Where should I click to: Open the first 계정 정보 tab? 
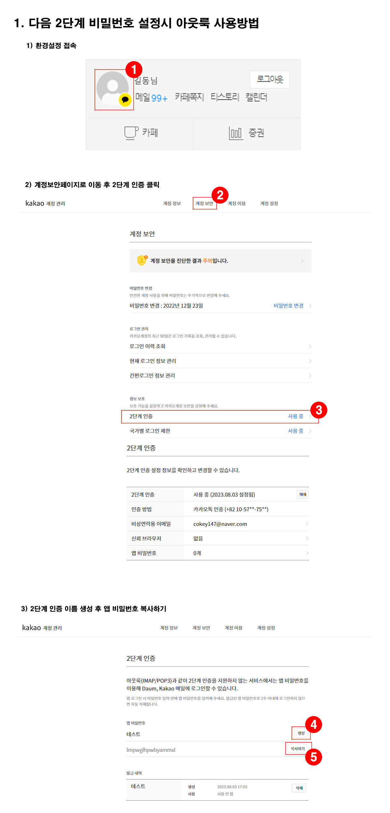[x=172, y=204]
